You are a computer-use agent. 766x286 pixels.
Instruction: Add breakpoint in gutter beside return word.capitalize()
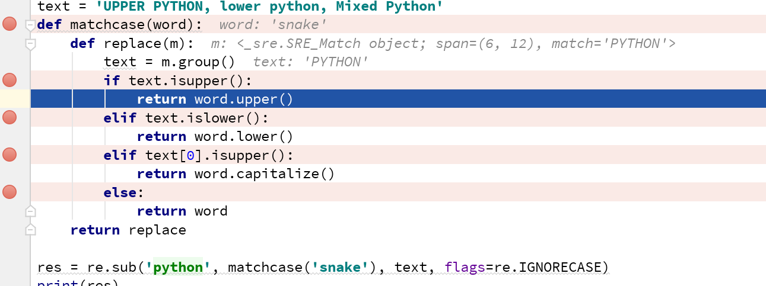(9, 173)
